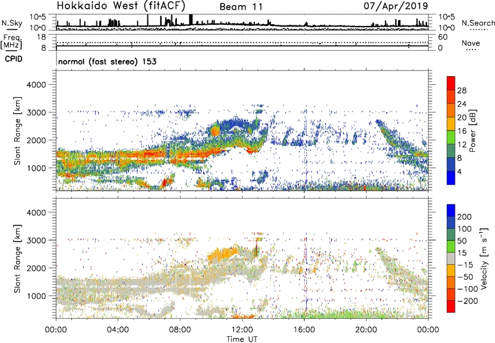Screen dimensions: 495x343
Task: Click the '4000' tick of the power panel
Action: 37,85
